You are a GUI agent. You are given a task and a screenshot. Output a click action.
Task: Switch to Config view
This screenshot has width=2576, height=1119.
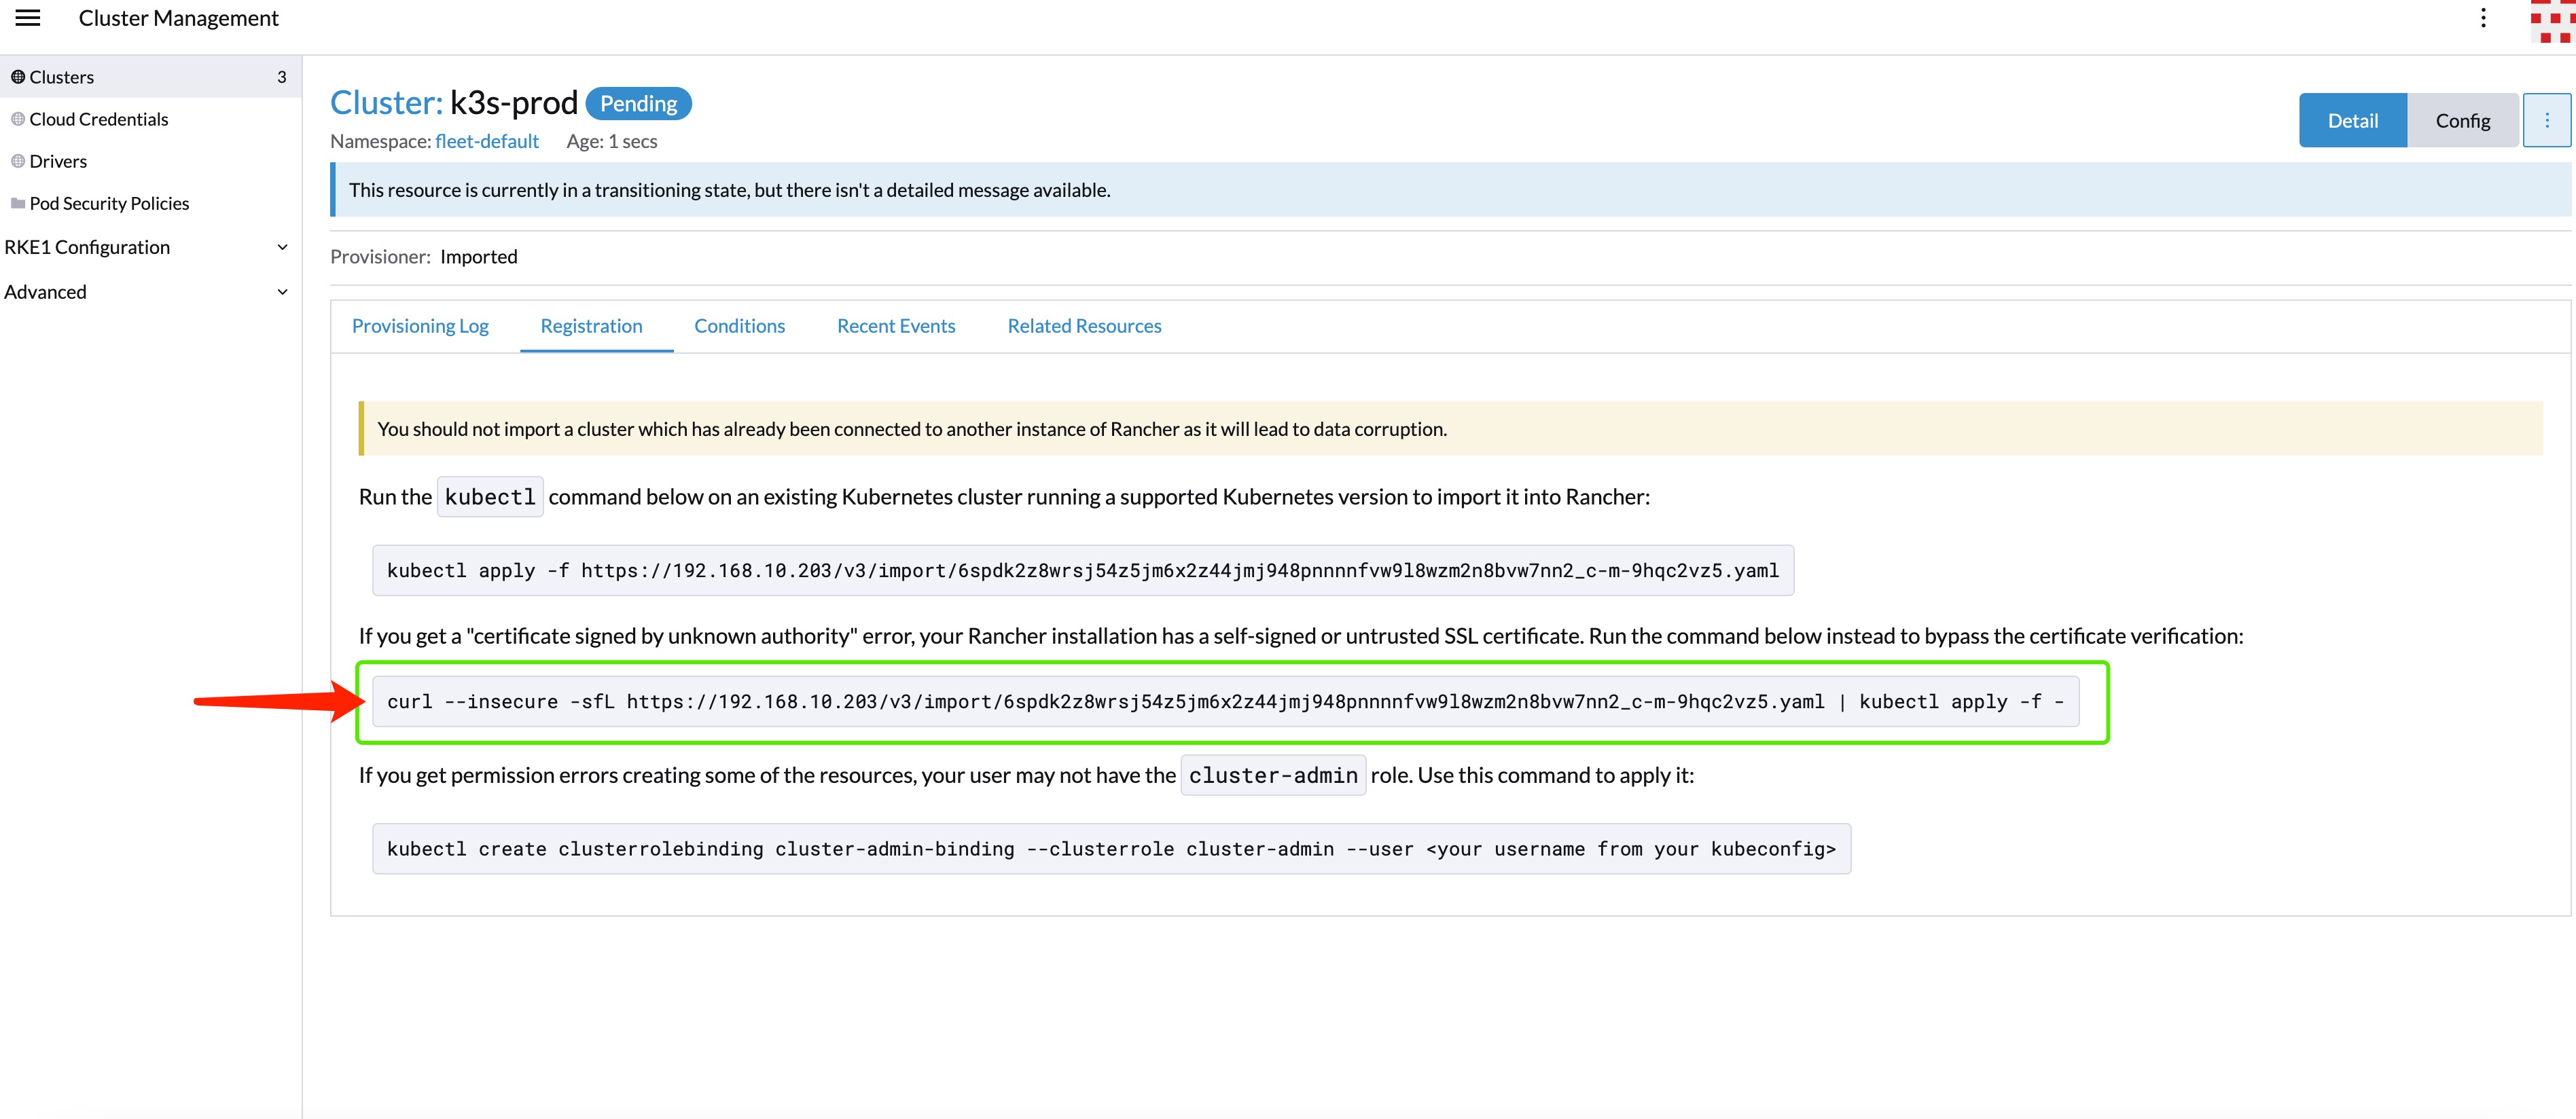click(2462, 121)
